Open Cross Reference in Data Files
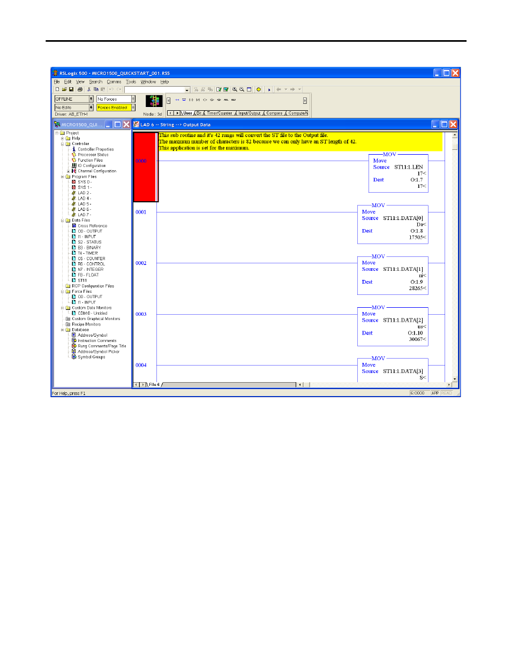The height and width of the screenshot is (661, 511). coord(92,226)
